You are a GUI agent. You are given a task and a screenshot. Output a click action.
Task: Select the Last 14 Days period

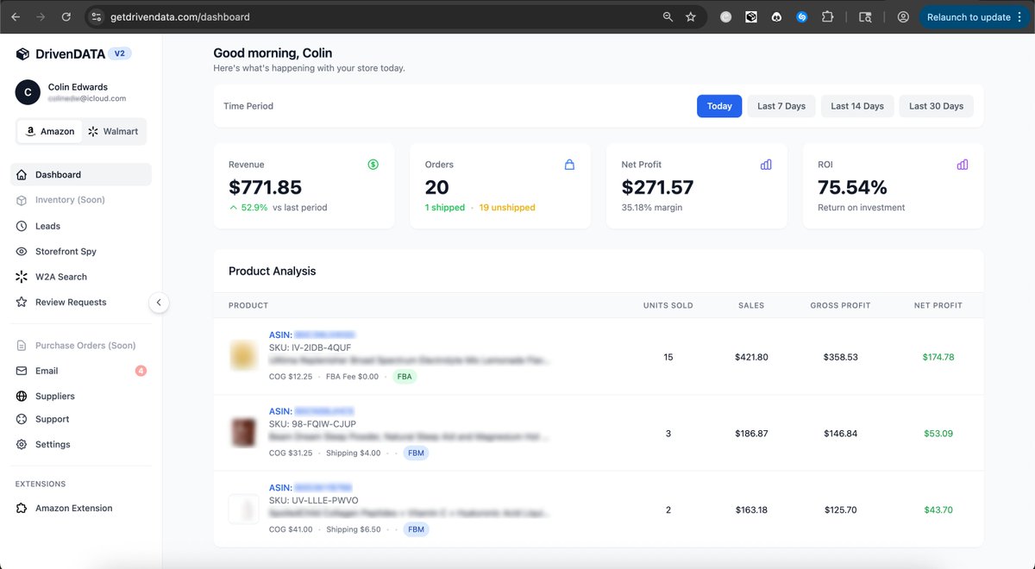[x=857, y=106]
